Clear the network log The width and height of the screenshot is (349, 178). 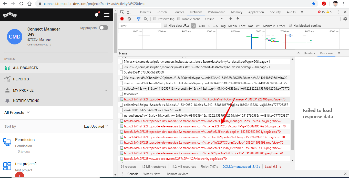(129, 19)
